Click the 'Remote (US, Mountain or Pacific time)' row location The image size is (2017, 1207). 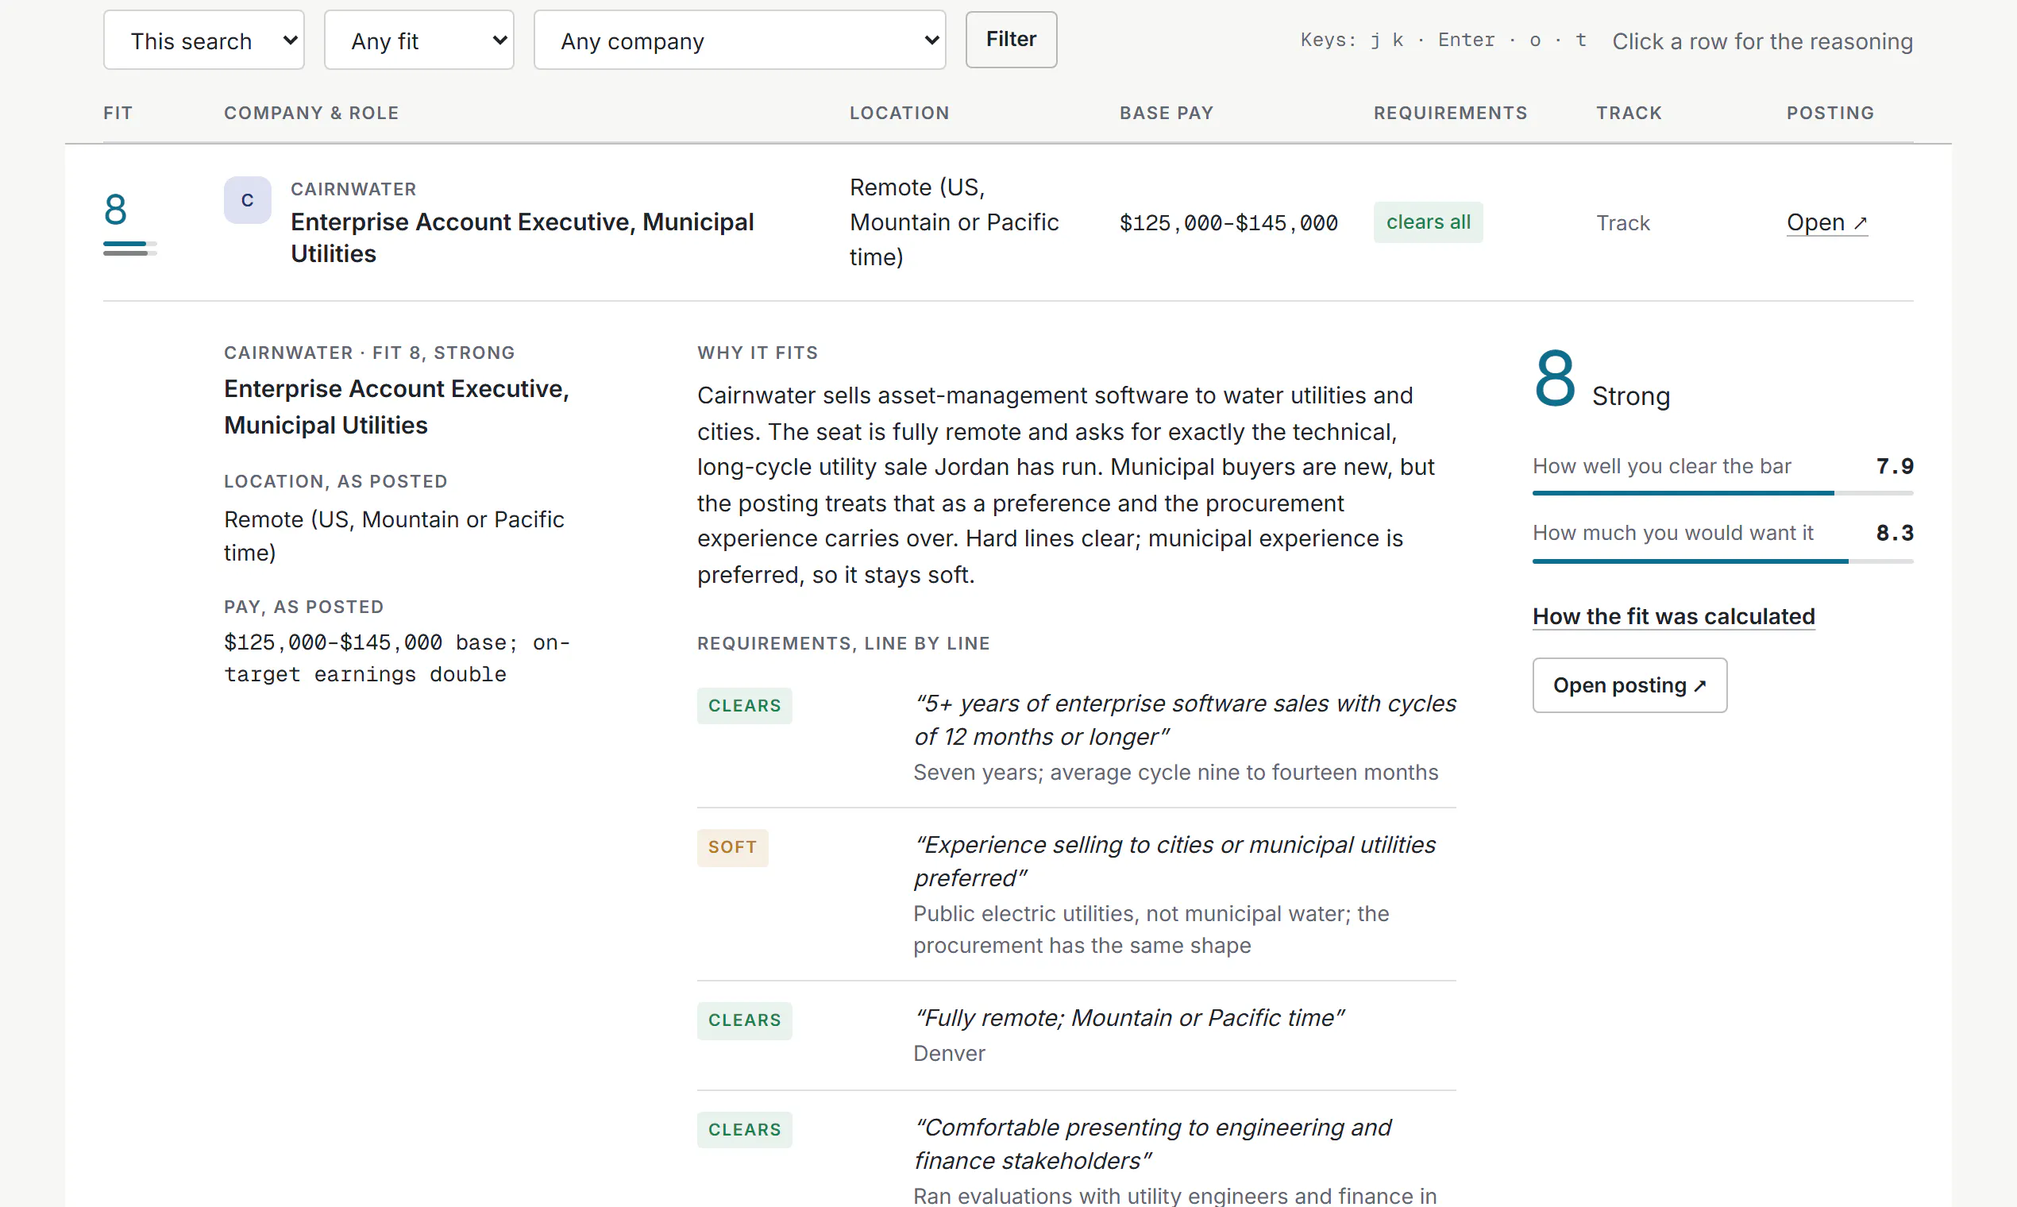954,222
